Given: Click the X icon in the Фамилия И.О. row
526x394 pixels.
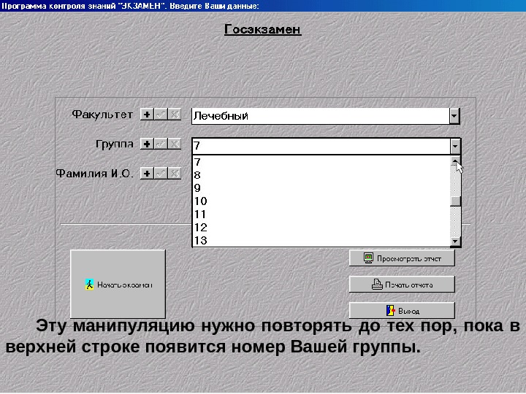Looking at the screenshot, I should click(x=175, y=174).
